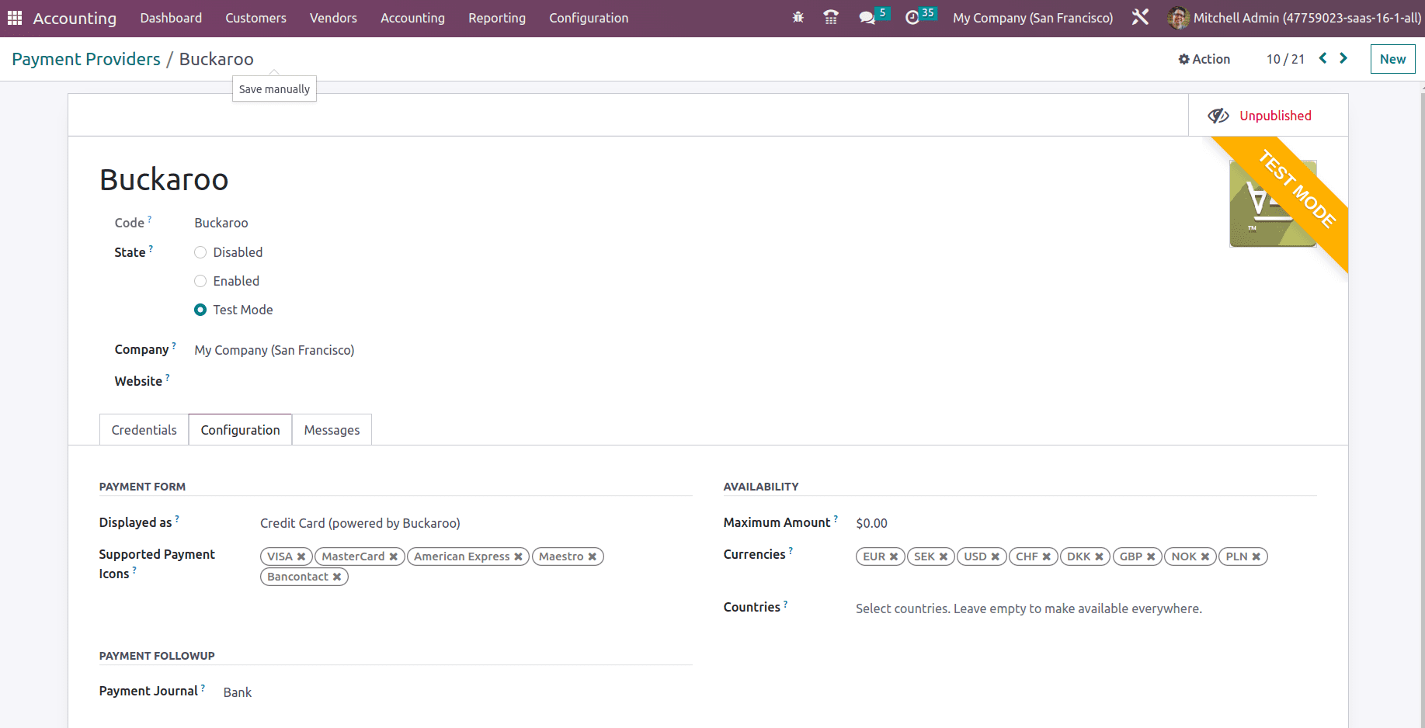The image size is (1425, 728).
Task: Open the Action gear dropdown
Action: tap(1204, 59)
